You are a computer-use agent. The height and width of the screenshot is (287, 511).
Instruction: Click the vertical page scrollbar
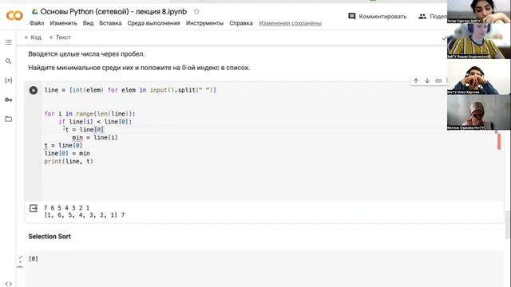tap(508, 225)
